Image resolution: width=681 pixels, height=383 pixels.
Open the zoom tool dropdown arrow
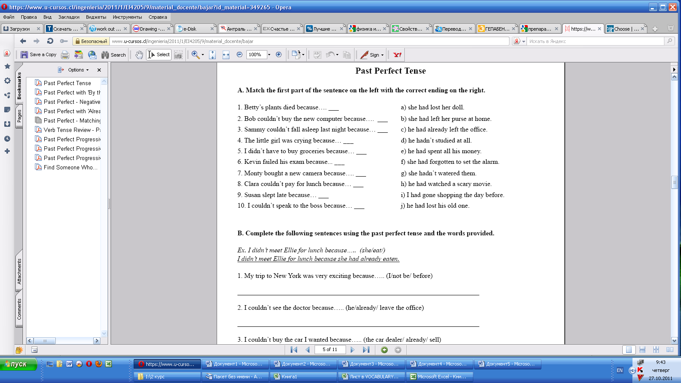[203, 54]
